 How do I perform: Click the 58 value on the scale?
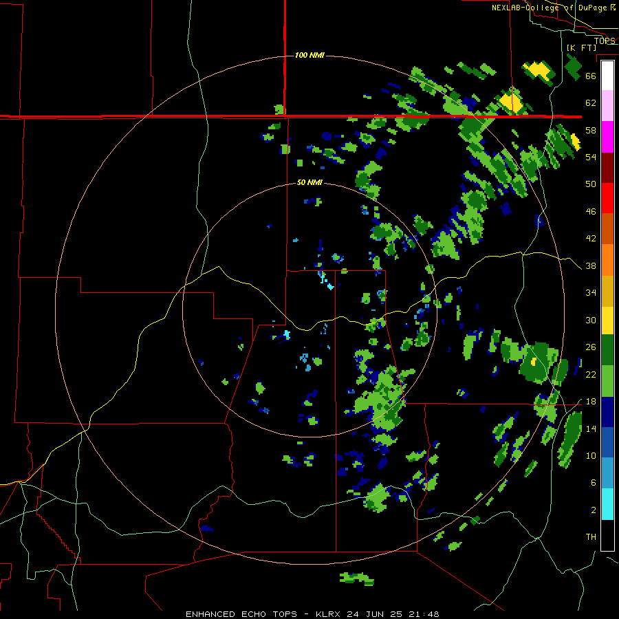(x=591, y=130)
